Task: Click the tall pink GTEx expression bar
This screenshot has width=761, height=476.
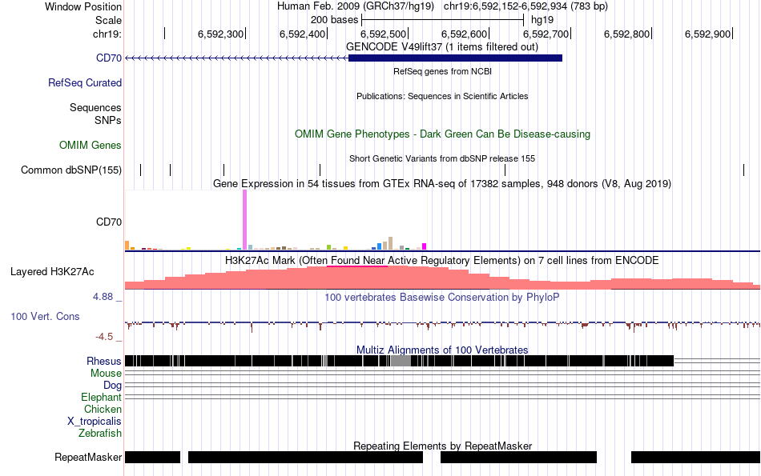Action: coord(244,219)
